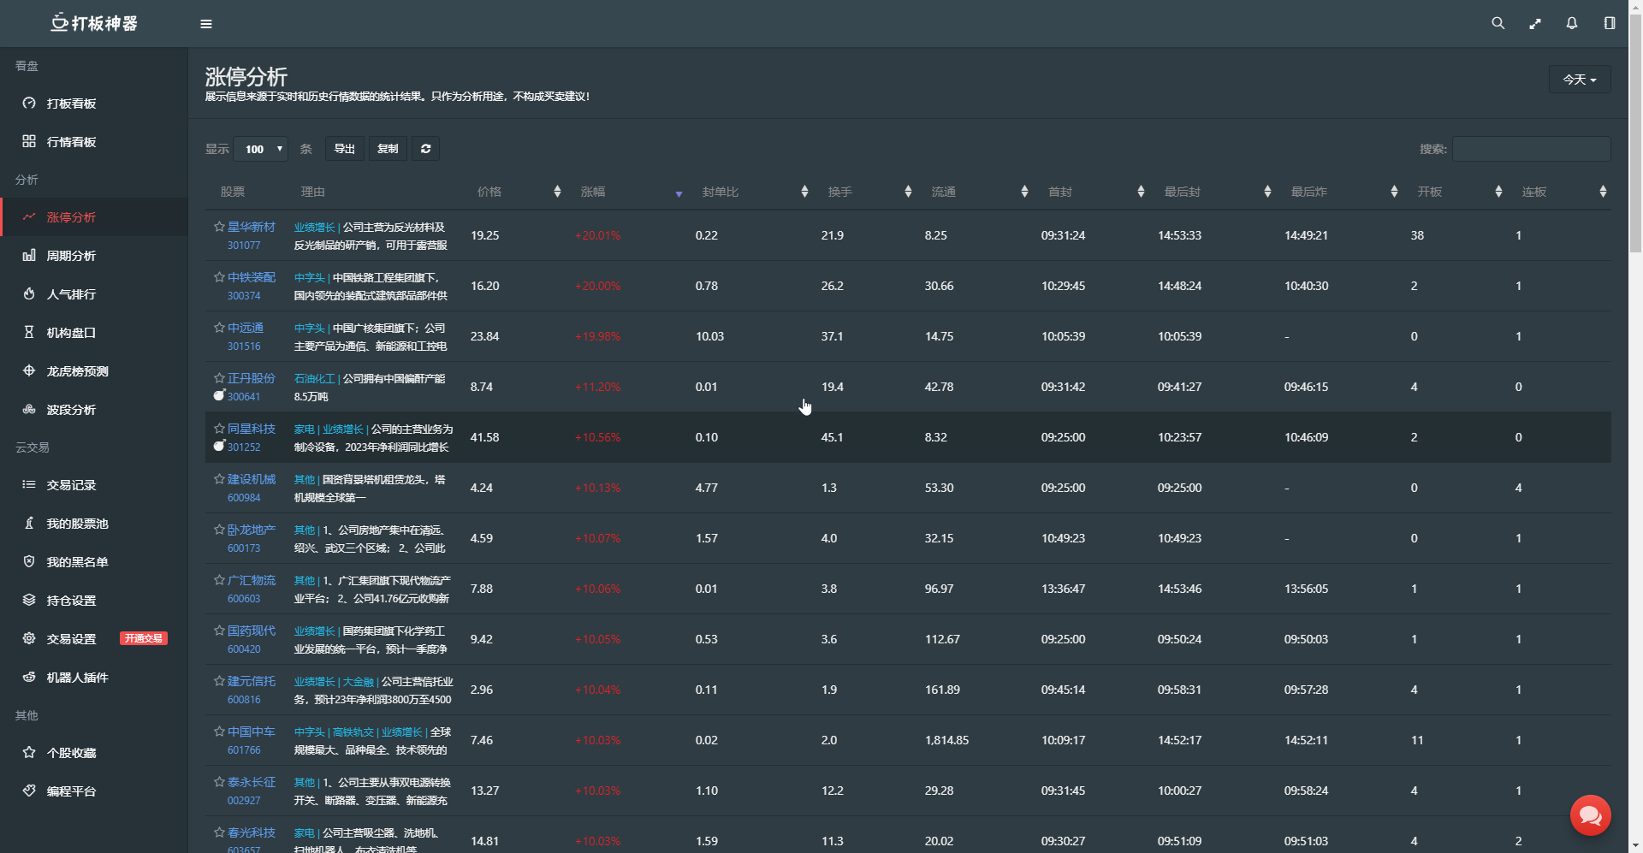Favorite 中铁装配 with its star icon
Viewport: 1643px width, 853px height.
point(219,277)
